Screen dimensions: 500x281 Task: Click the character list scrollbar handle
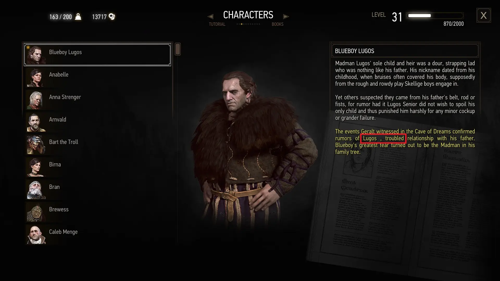[x=178, y=49]
